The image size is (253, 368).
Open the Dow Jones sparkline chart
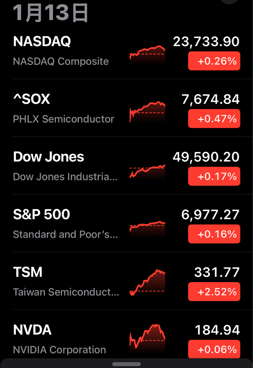click(x=147, y=171)
